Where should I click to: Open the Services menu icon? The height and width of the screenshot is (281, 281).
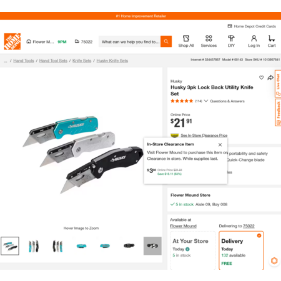209,39
